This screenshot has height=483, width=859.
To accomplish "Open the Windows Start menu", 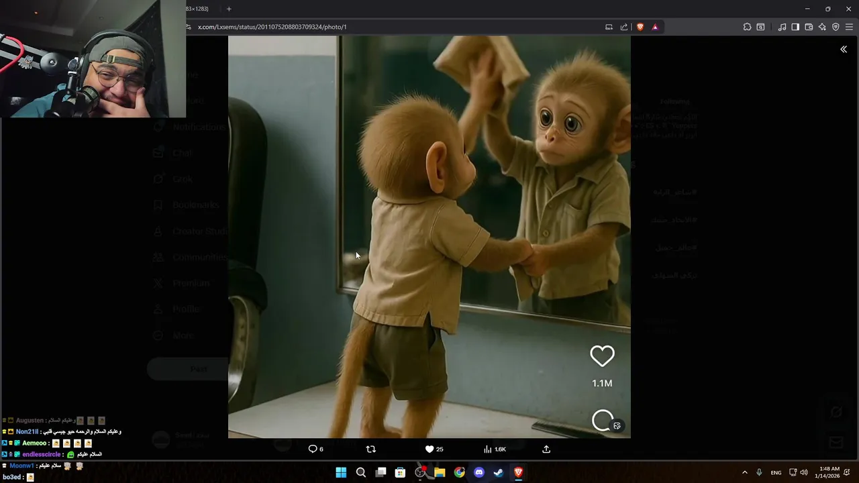I will (x=341, y=472).
